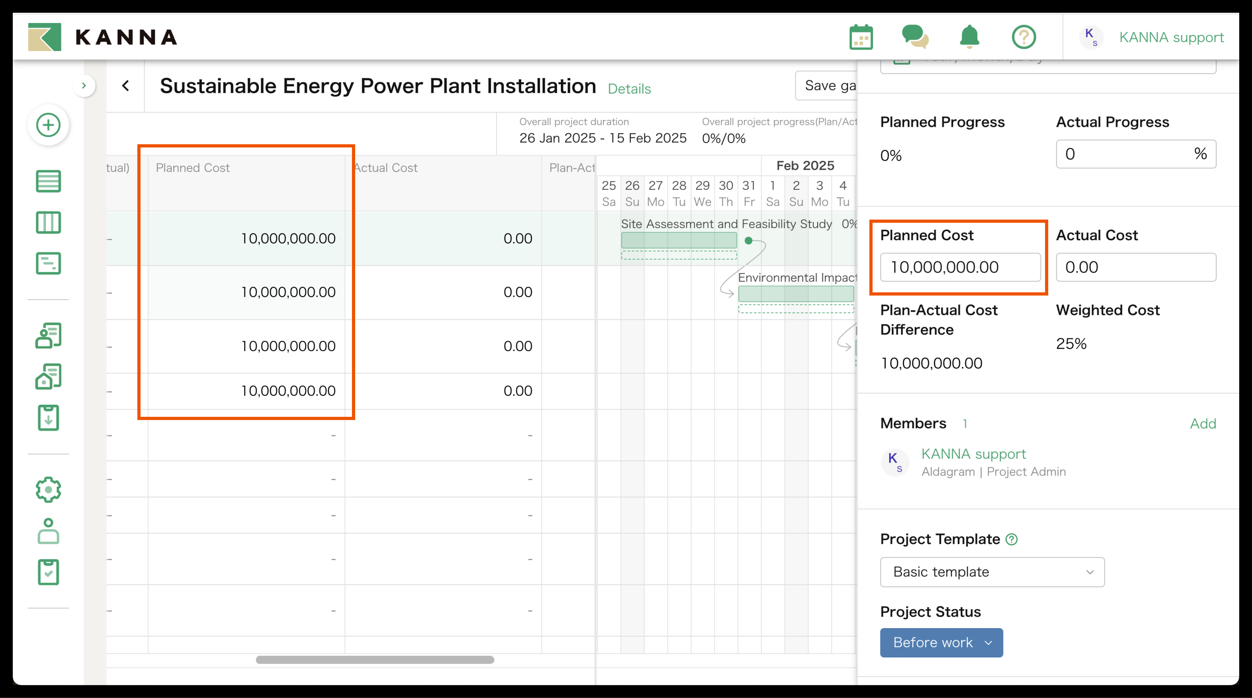Expand the collapsed sidebar chevron
This screenshot has width=1252, height=698.
coord(84,86)
